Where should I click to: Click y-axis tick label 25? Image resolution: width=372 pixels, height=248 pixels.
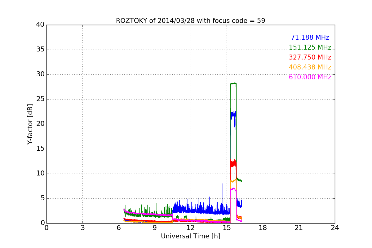40,99
